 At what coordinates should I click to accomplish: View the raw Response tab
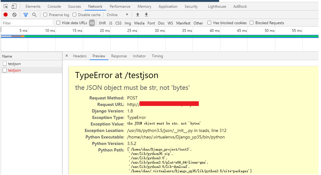119,56
